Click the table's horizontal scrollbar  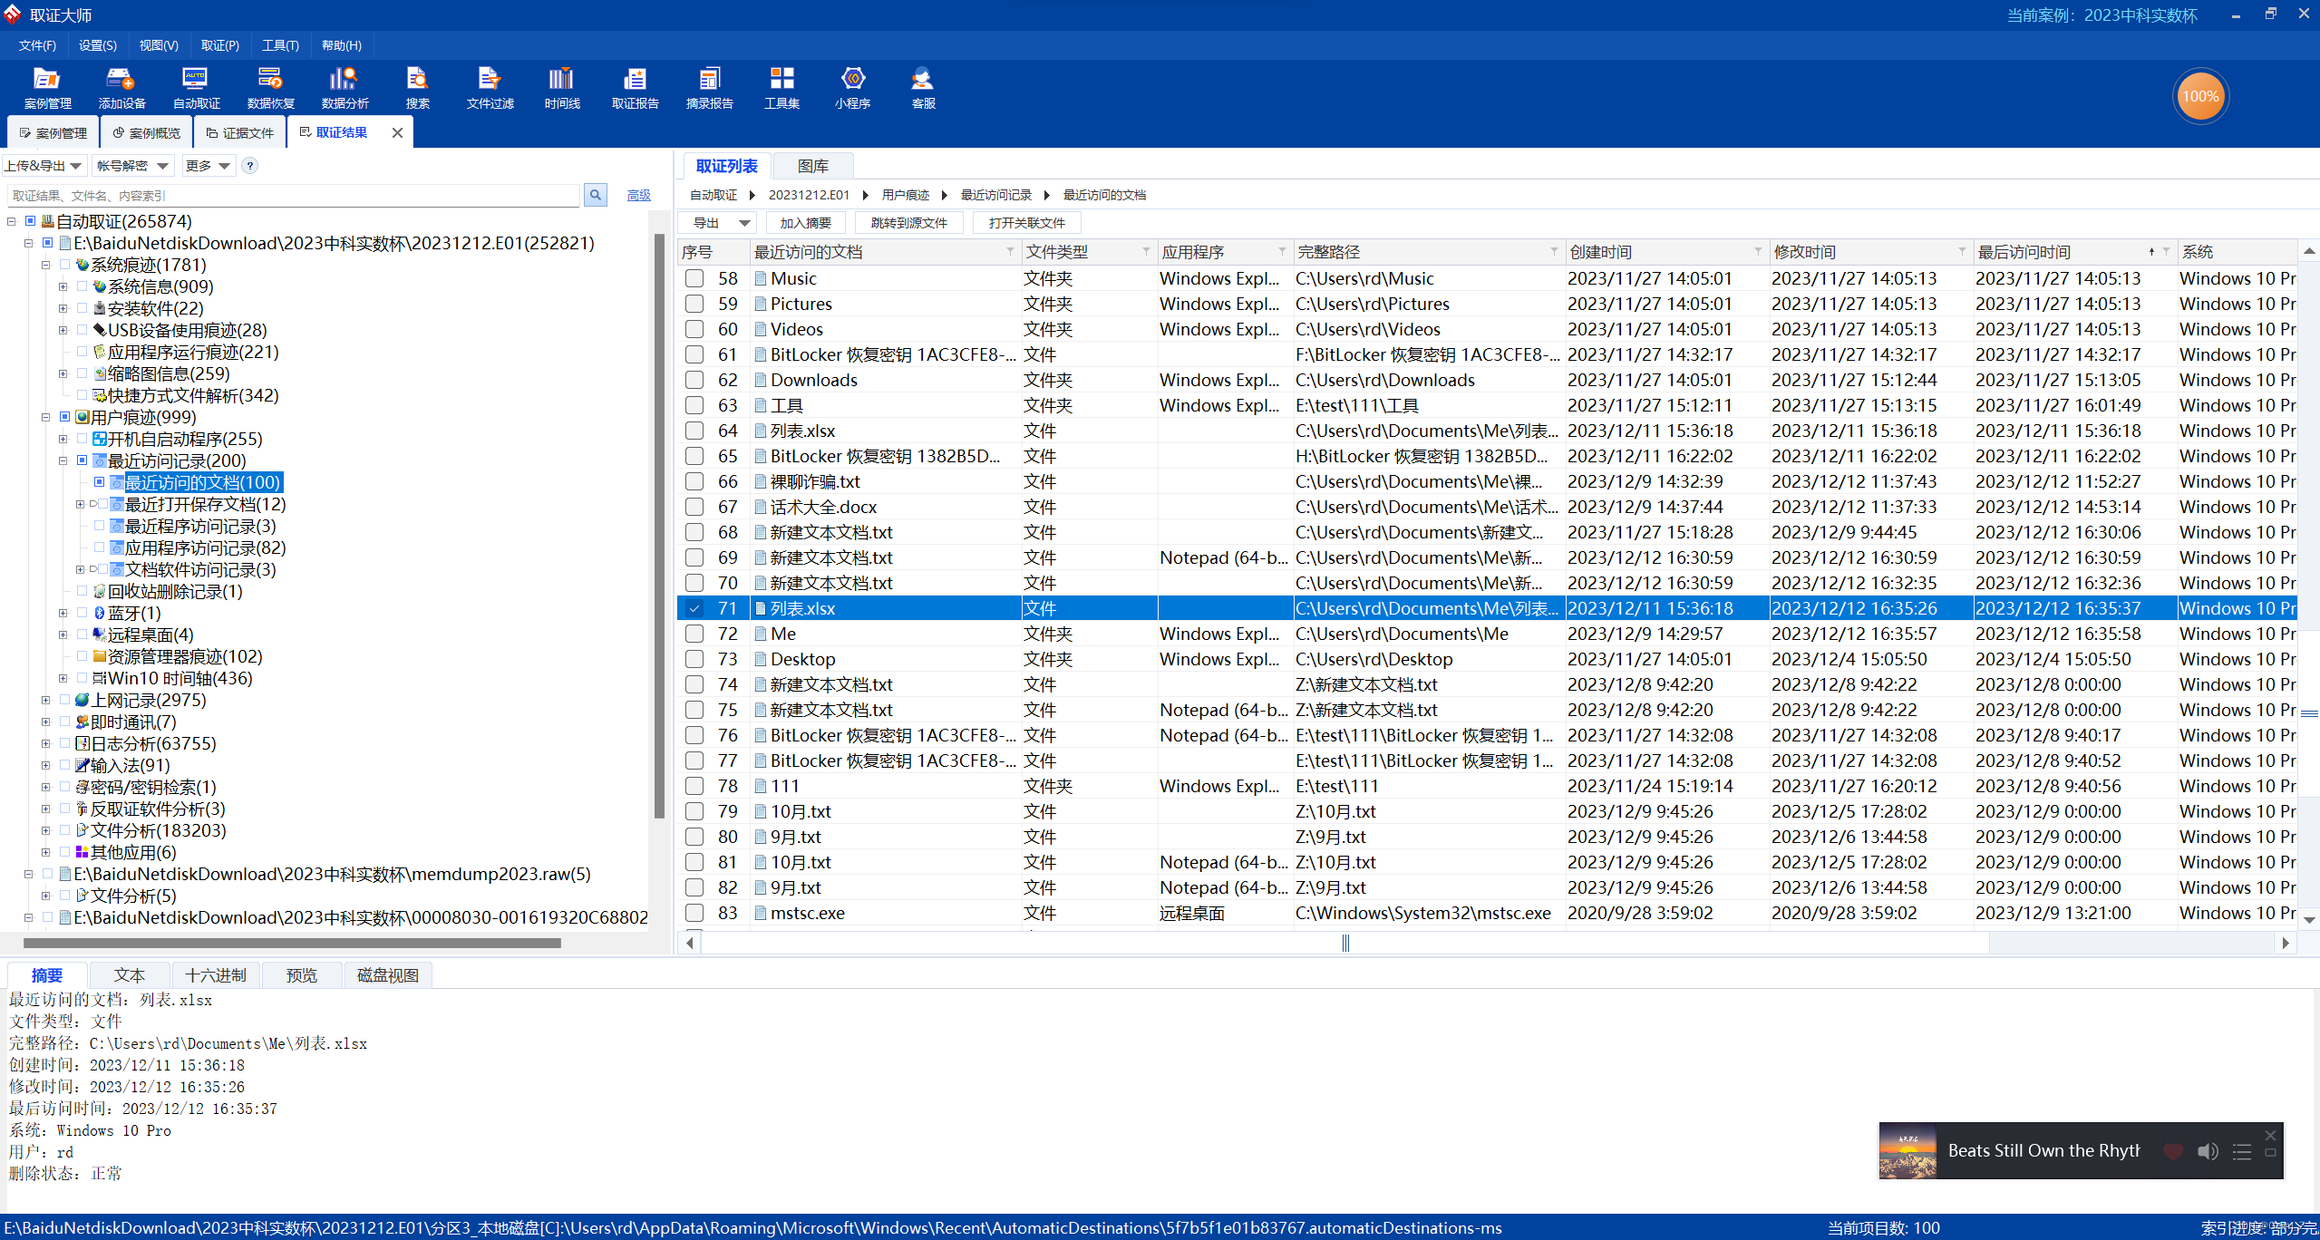(1345, 944)
